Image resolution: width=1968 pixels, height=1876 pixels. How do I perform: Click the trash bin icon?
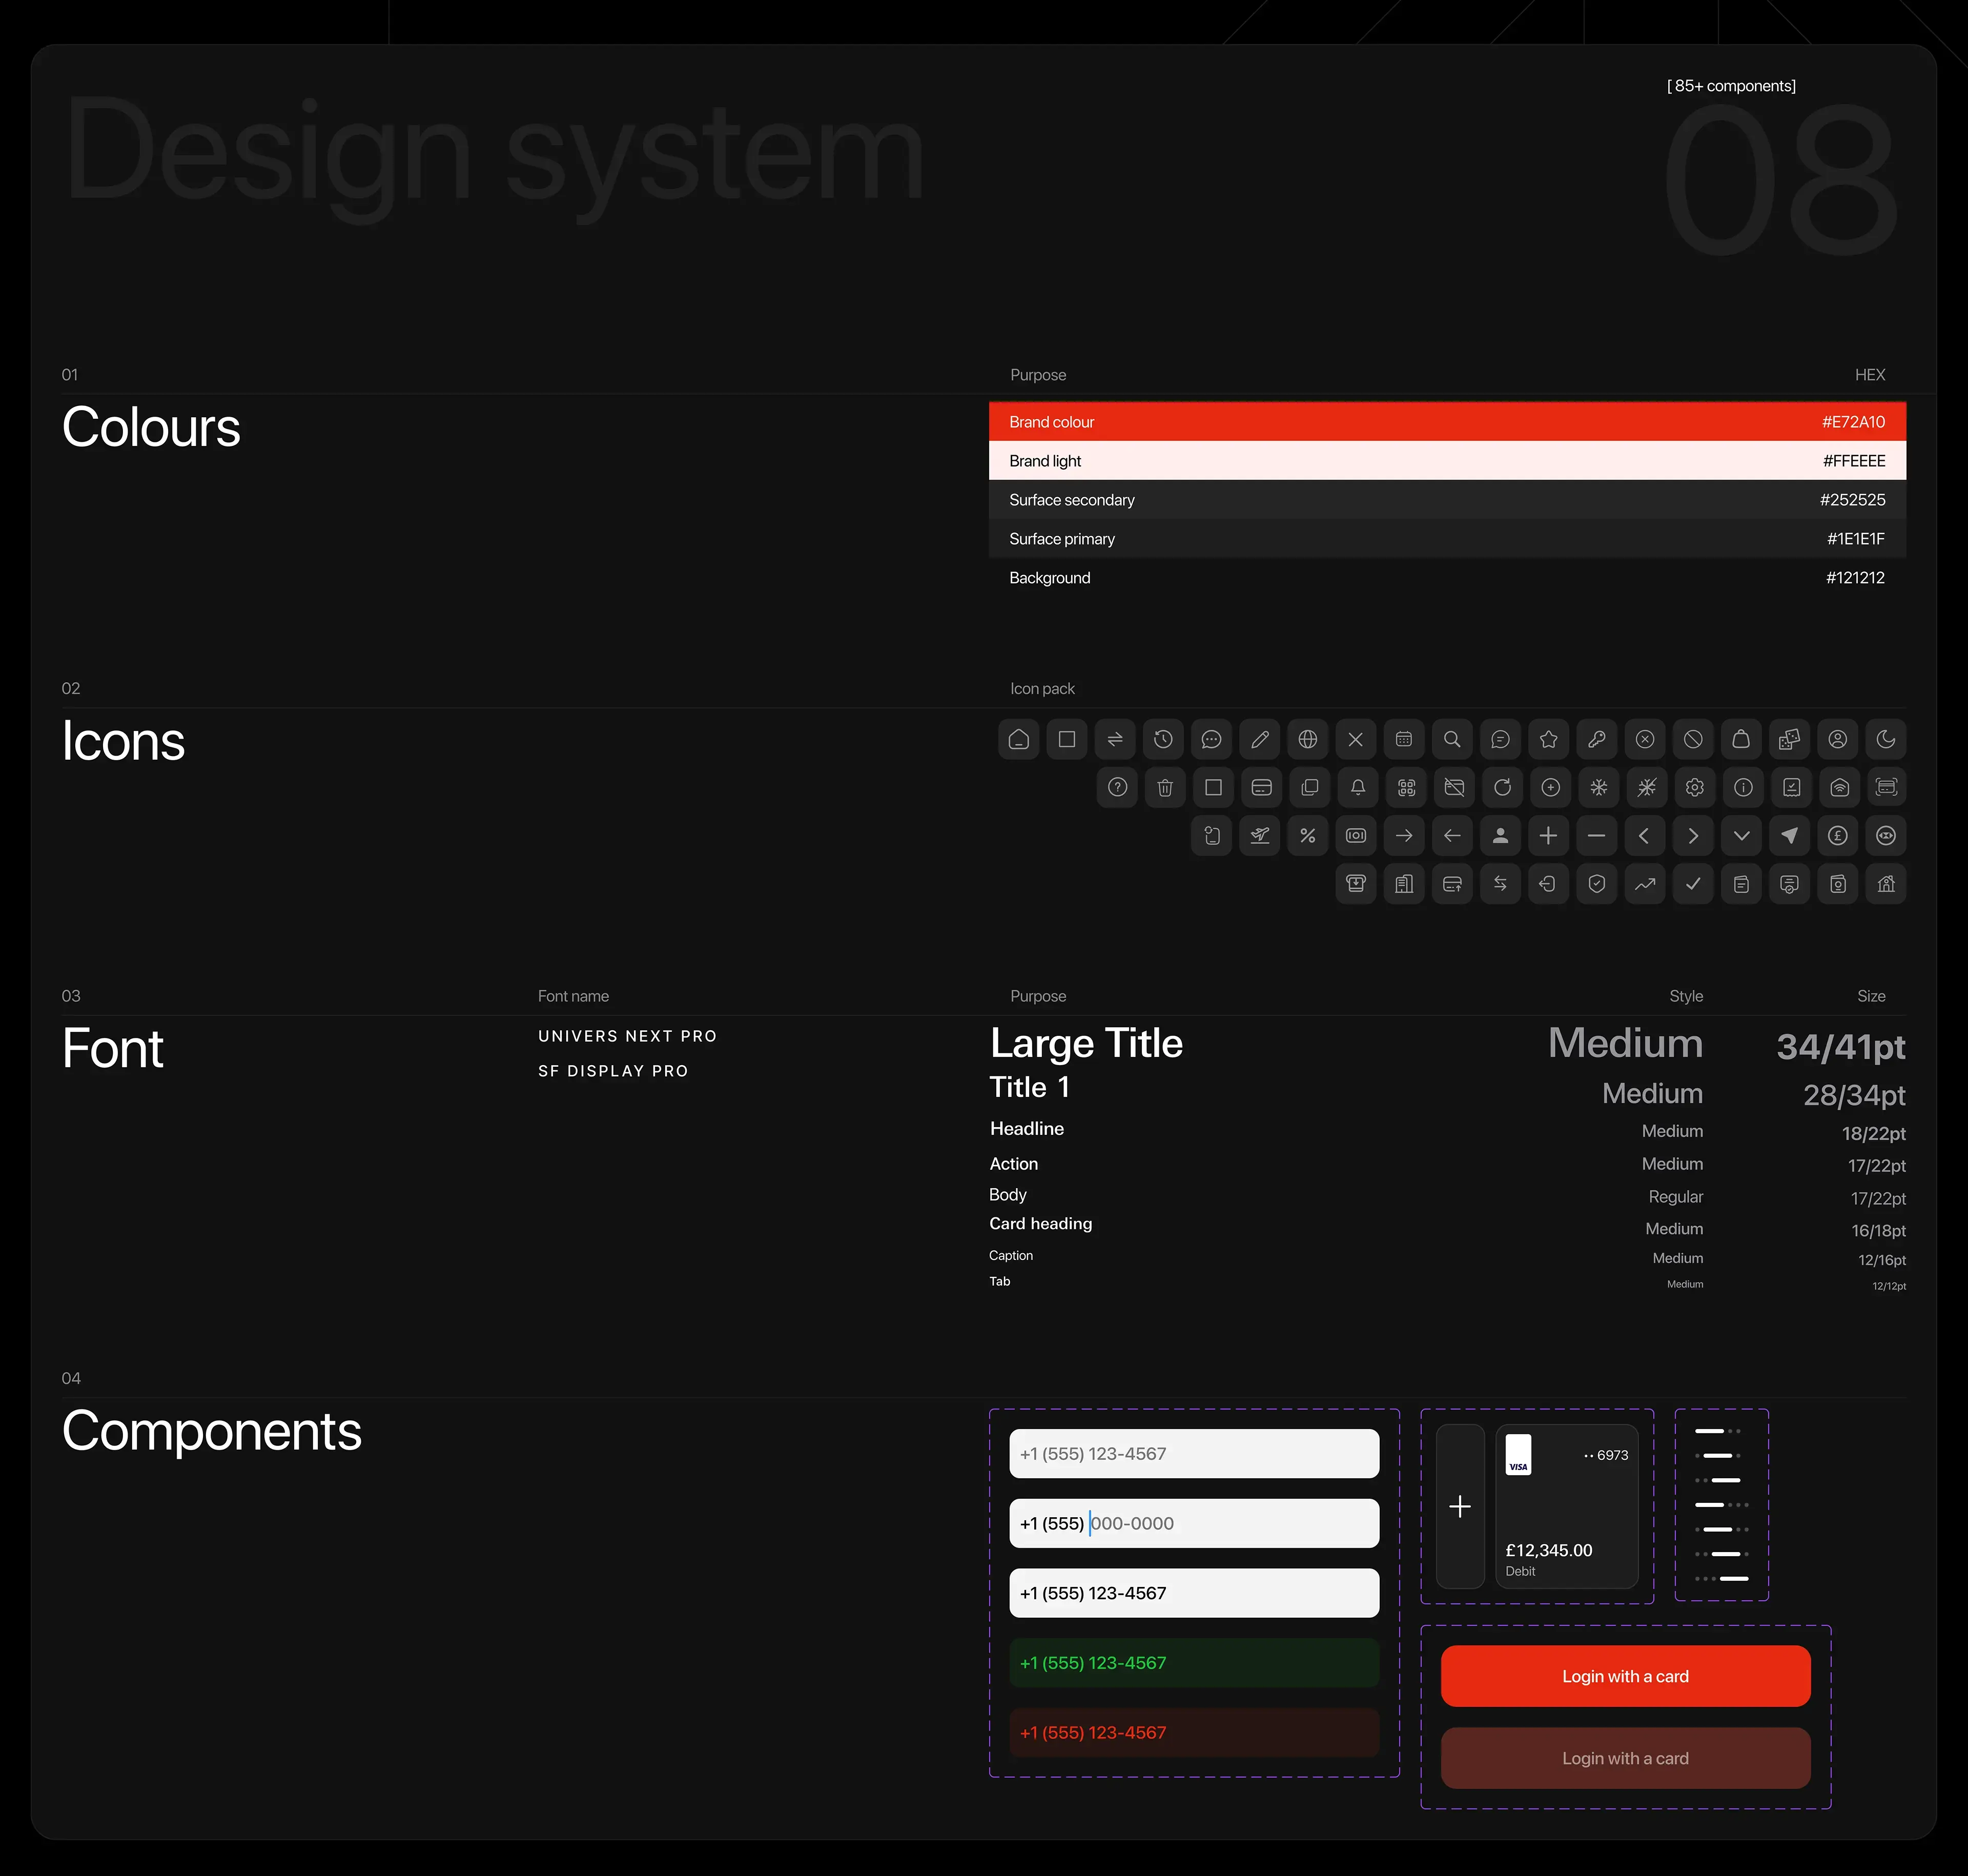1165,788
